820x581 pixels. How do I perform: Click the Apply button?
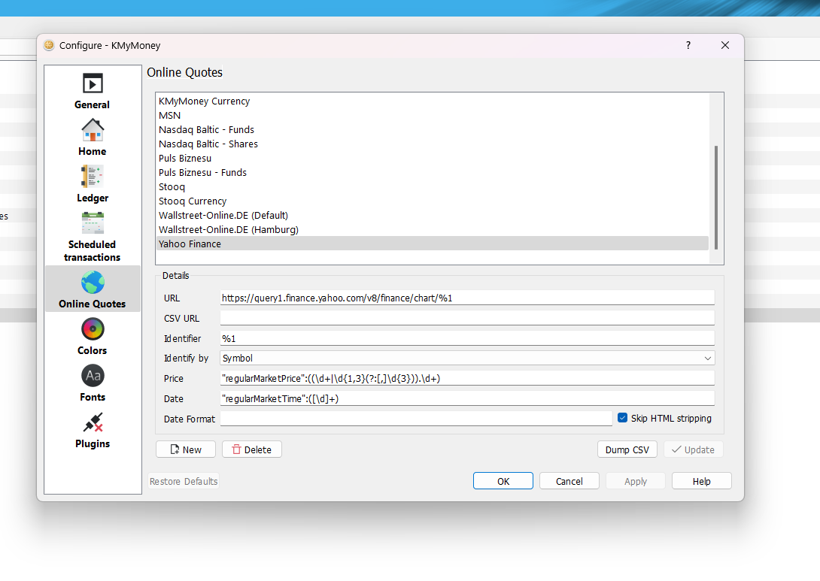coord(636,481)
